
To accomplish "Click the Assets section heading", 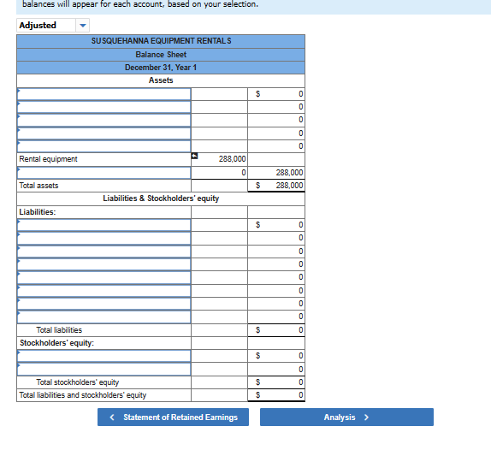I will 161,80.
